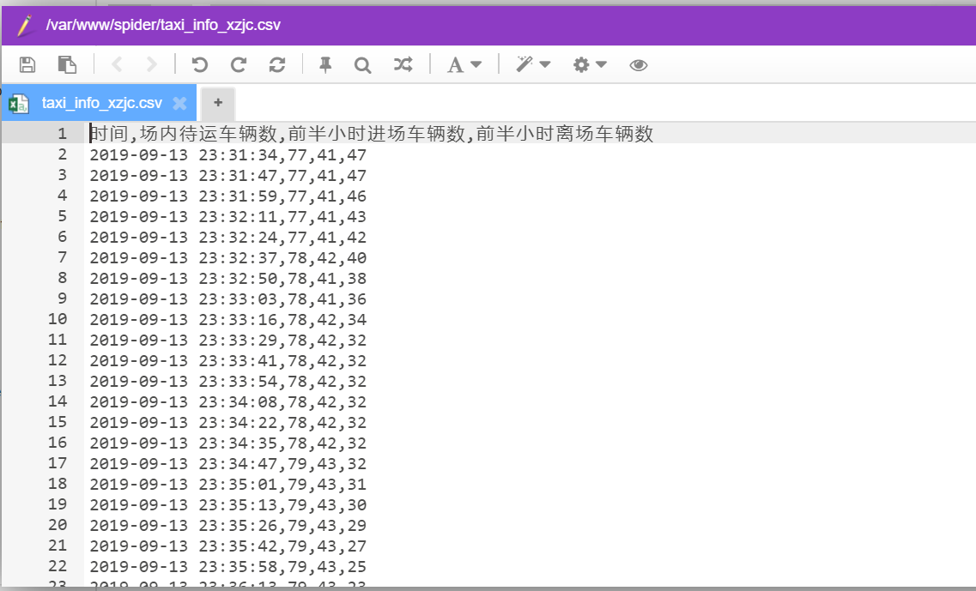This screenshot has width=976, height=591.
Task: Click the Save file icon
Action: pos(27,64)
